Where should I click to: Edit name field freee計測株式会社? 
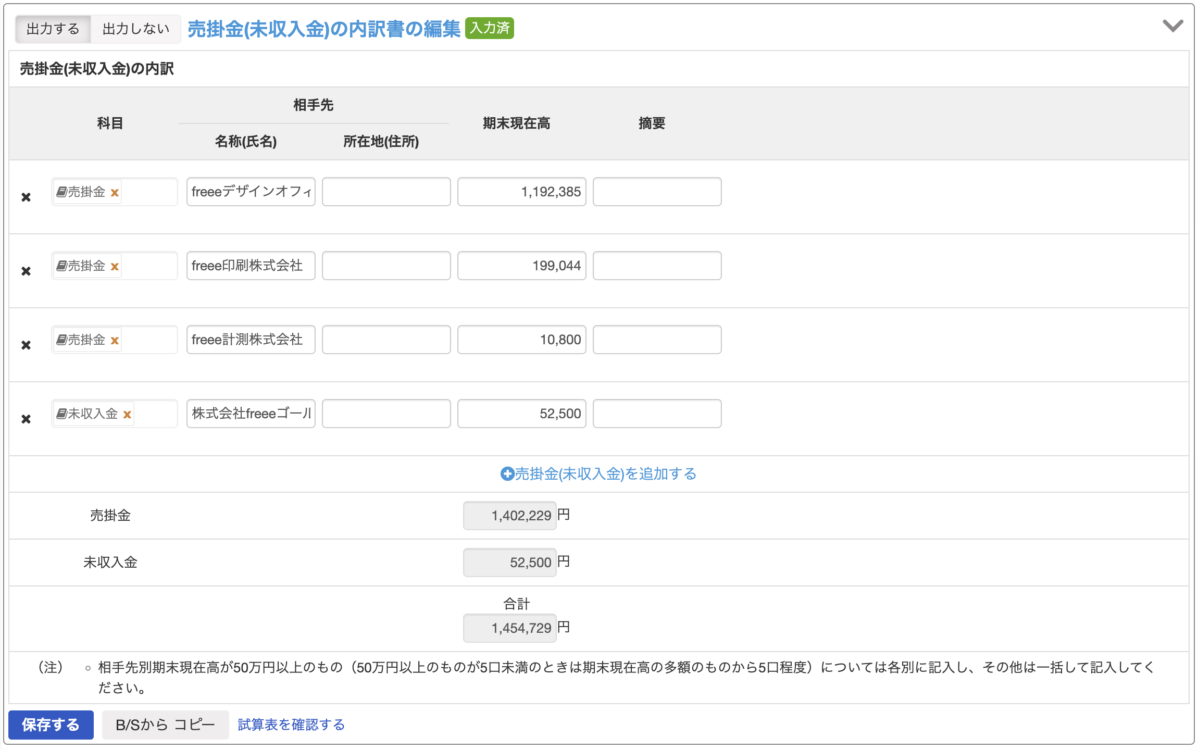[x=251, y=340]
